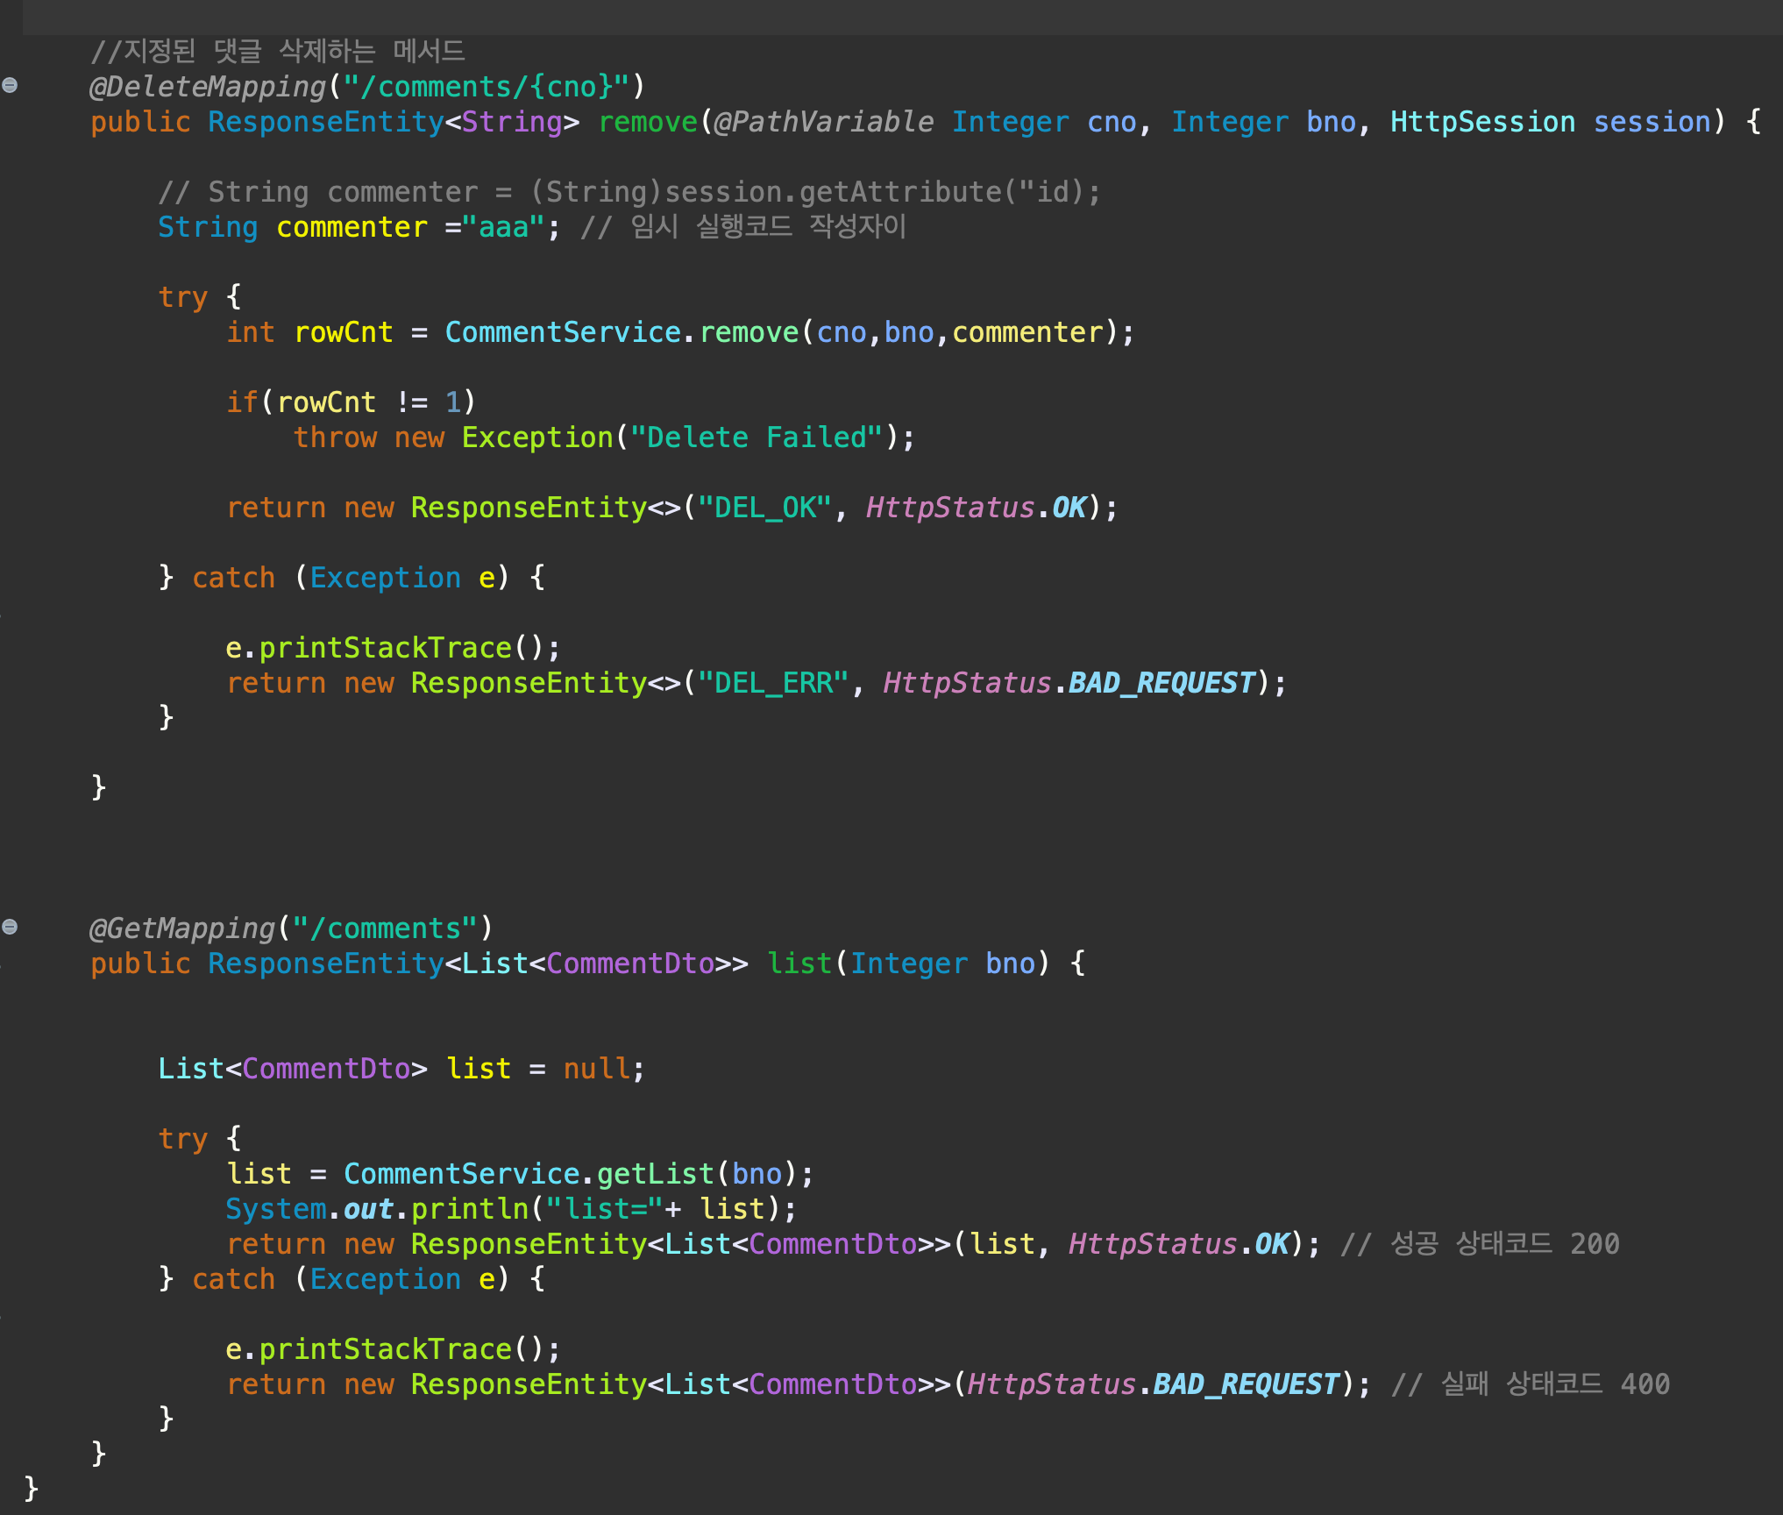Click the "DEL_OK" string literal
This screenshot has height=1515, width=1783.
764,508
